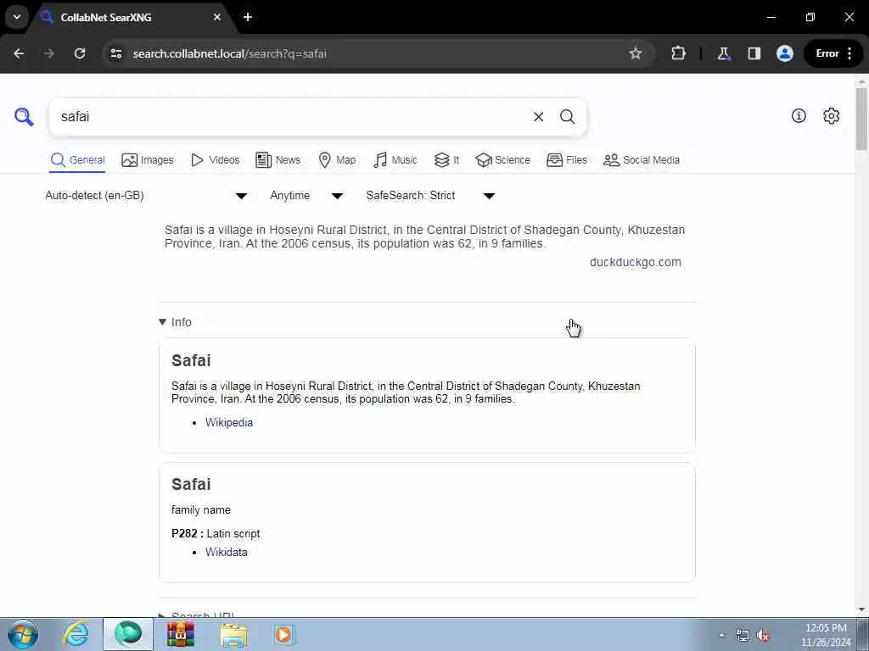
Task: Select the General search tab
Action: point(77,160)
